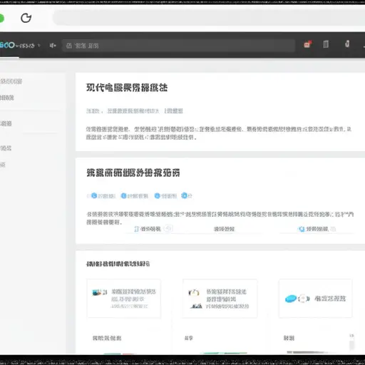365x365 pixels.
Task: Click the left action button under second card text
Action: pyautogui.click(x=148, y=229)
